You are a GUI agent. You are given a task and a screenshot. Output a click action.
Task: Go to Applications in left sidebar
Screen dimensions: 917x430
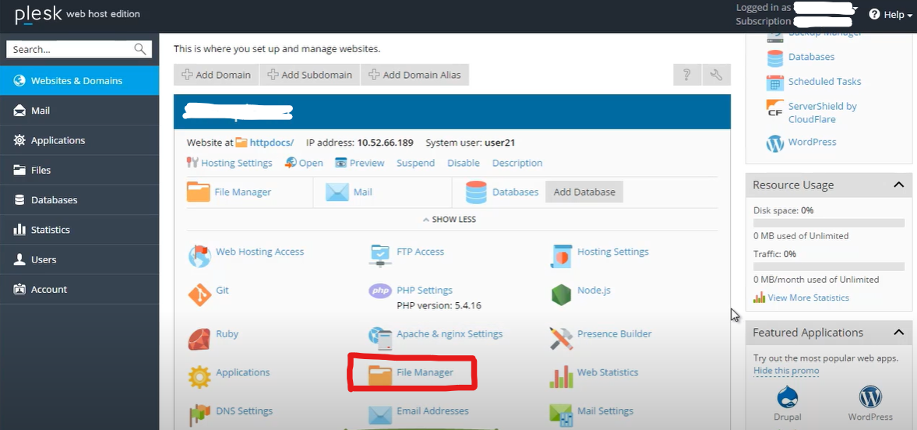tap(79, 140)
